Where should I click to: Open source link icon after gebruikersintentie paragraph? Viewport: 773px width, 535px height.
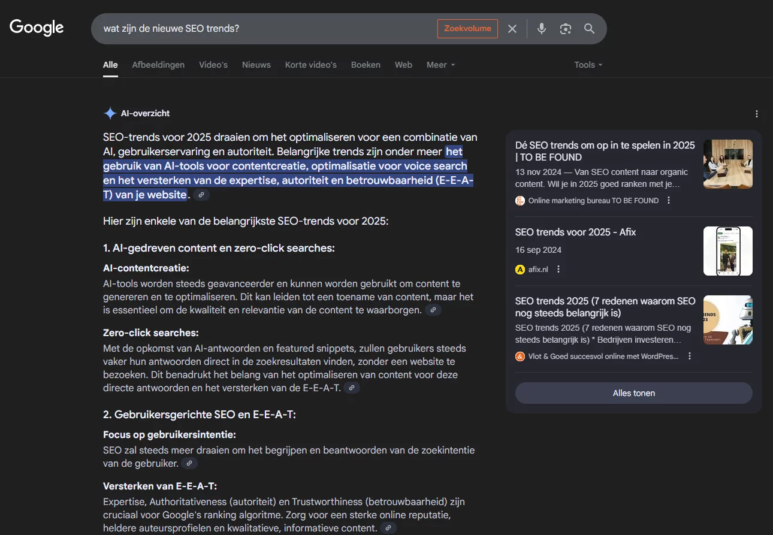[x=189, y=463]
